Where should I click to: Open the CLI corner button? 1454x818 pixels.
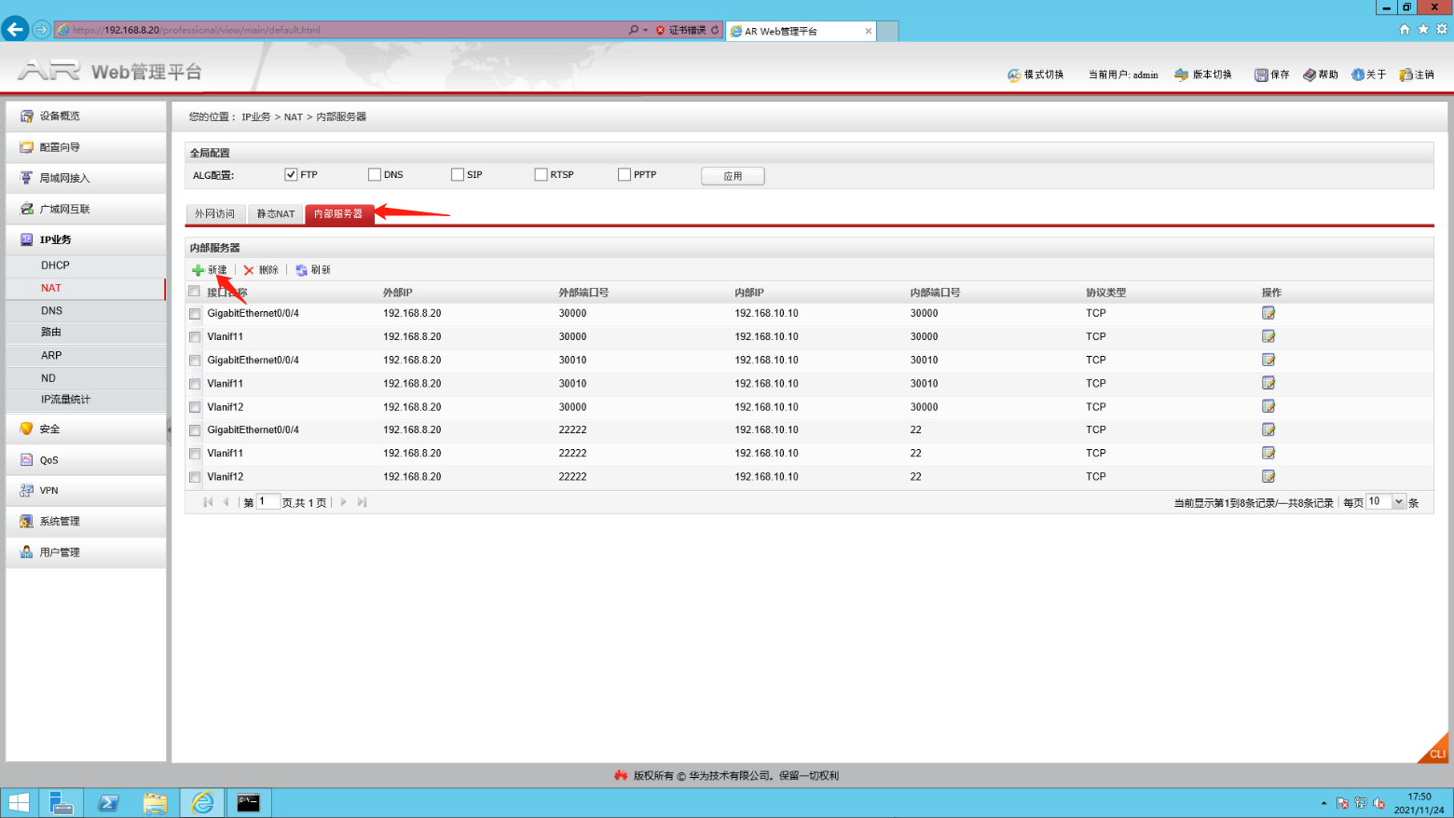coord(1435,751)
